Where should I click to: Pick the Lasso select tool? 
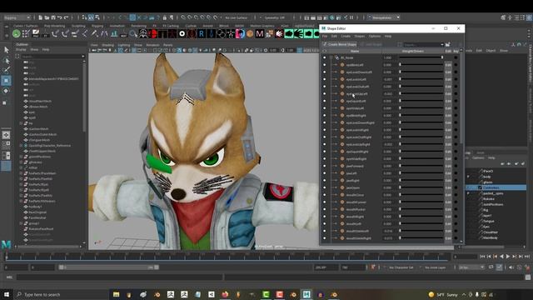coord(6,61)
